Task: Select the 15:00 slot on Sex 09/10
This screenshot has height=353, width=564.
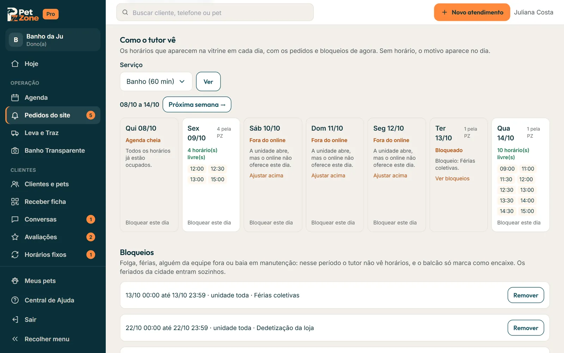Action: tap(217, 179)
